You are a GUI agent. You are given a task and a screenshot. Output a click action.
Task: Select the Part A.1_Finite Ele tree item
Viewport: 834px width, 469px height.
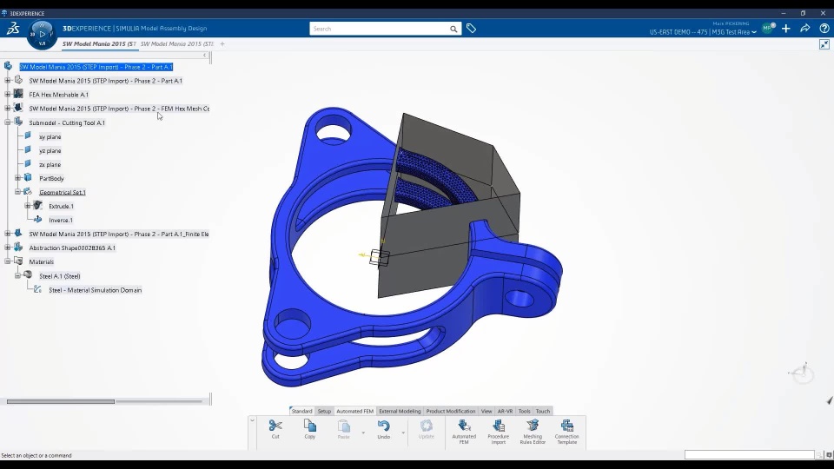pyautogui.click(x=119, y=234)
